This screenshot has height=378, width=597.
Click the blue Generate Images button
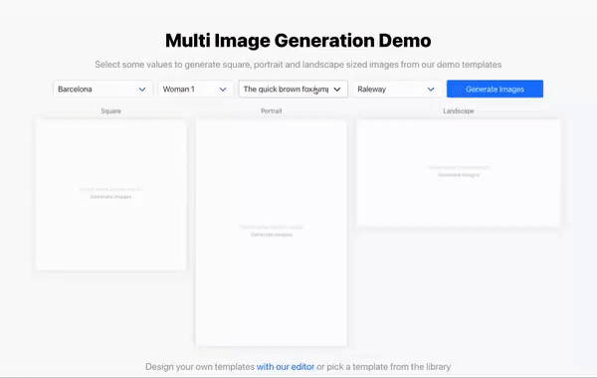[x=495, y=90]
